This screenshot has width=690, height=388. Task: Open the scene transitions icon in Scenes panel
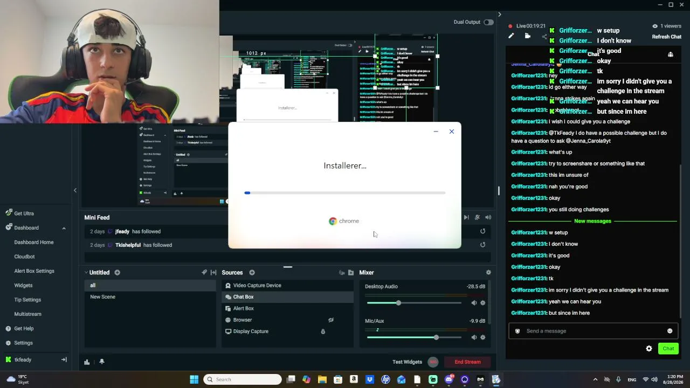click(x=213, y=273)
